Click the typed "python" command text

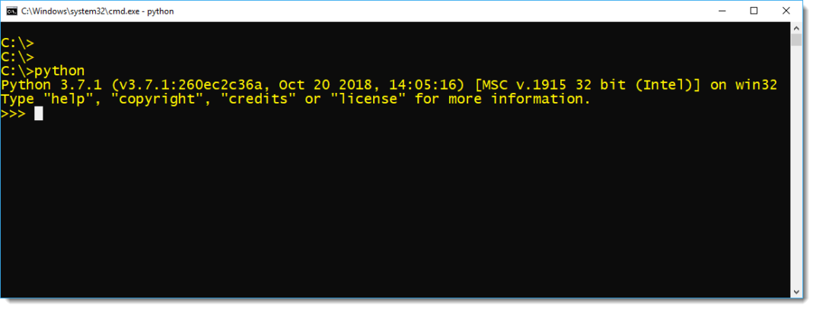pyautogui.click(x=60, y=71)
